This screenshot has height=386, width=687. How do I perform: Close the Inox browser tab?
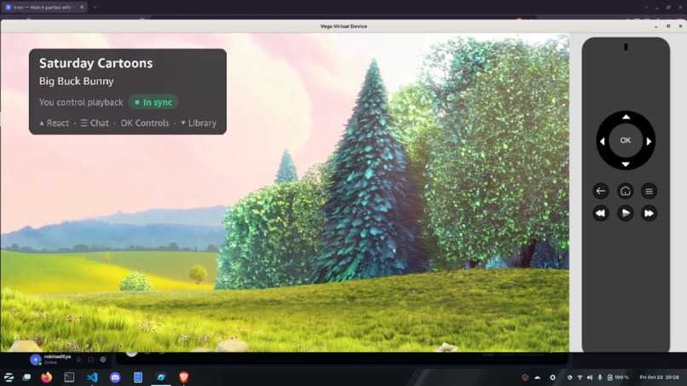click(82, 7)
